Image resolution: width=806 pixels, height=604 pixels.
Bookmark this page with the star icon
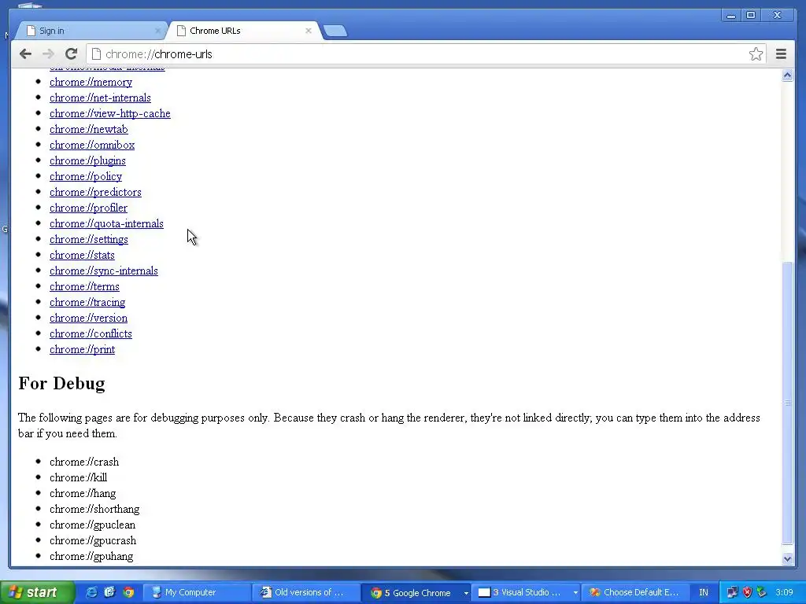pos(756,54)
